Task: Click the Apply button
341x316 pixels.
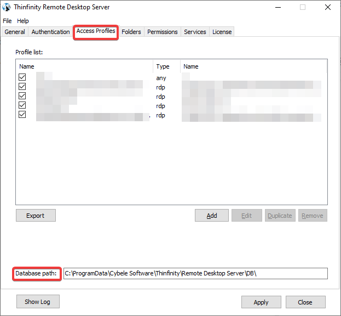Action: tap(261, 302)
